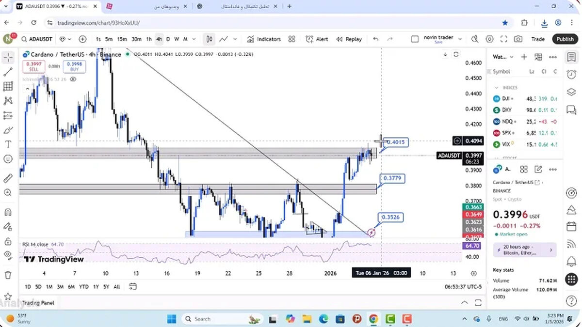Image resolution: width=582 pixels, height=327 pixels.
Task: Toggle stay in drawing mode
Action: click(x=8, y=226)
